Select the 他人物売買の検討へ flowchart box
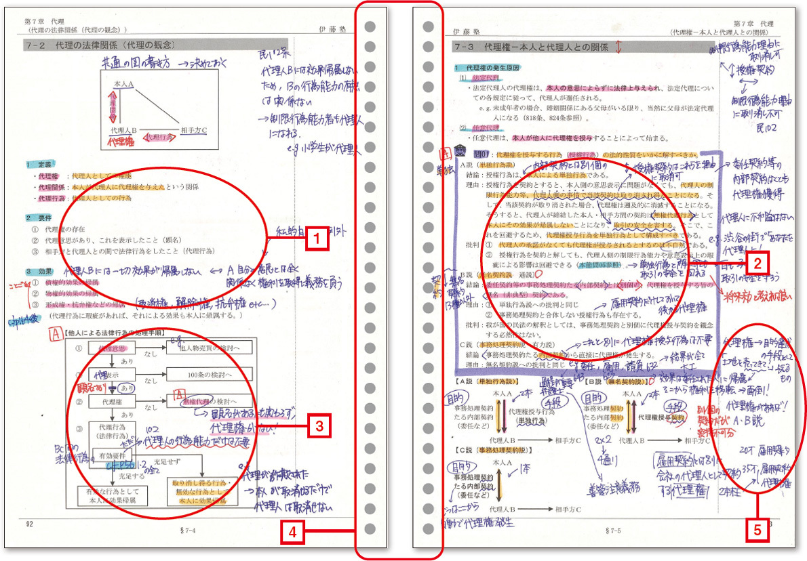The width and height of the screenshot is (807, 561). pyautogui.click(x=203, y=348)
